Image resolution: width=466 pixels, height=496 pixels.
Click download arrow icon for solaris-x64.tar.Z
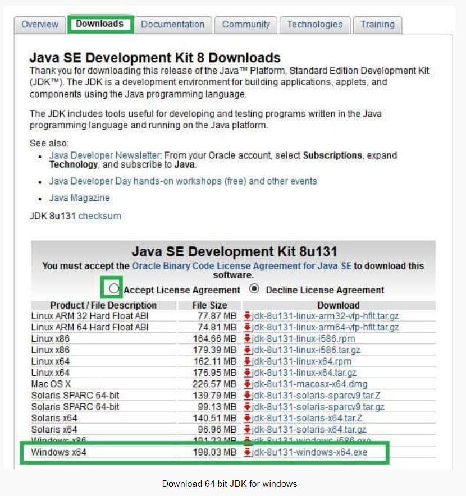tap(247, 419)
